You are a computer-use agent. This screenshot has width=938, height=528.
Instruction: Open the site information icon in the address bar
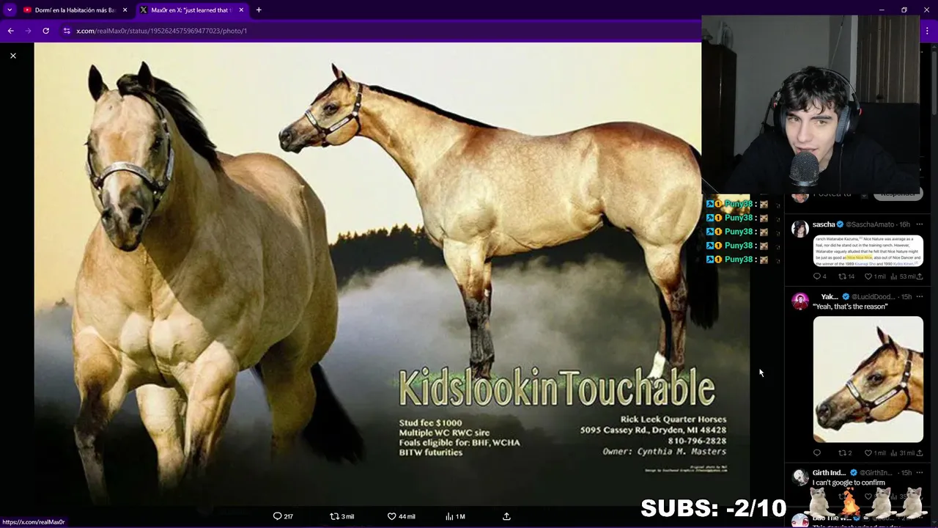coord(67,31)
